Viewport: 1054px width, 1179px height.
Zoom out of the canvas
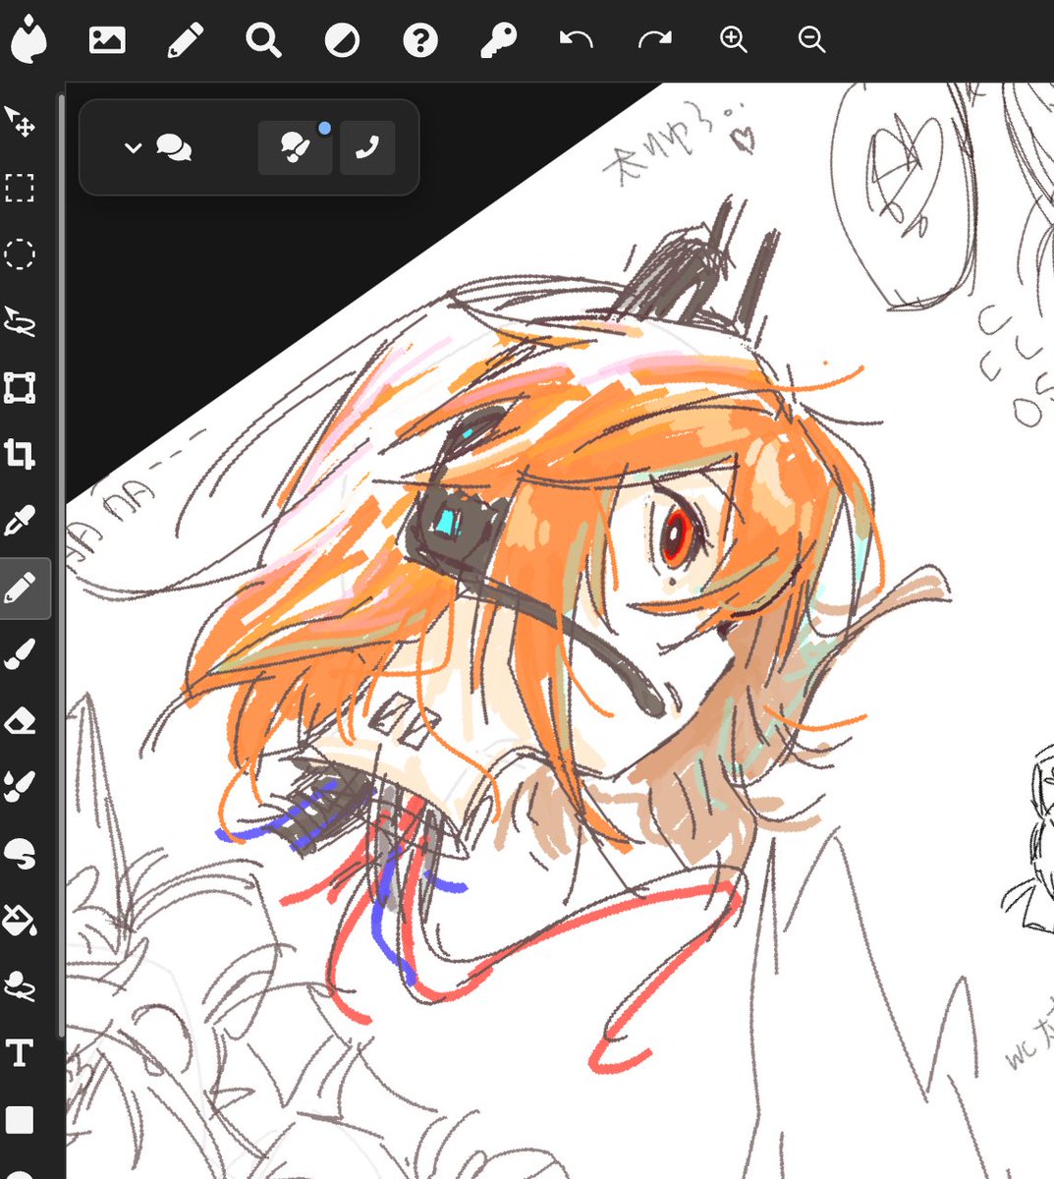tap(811, 40)
